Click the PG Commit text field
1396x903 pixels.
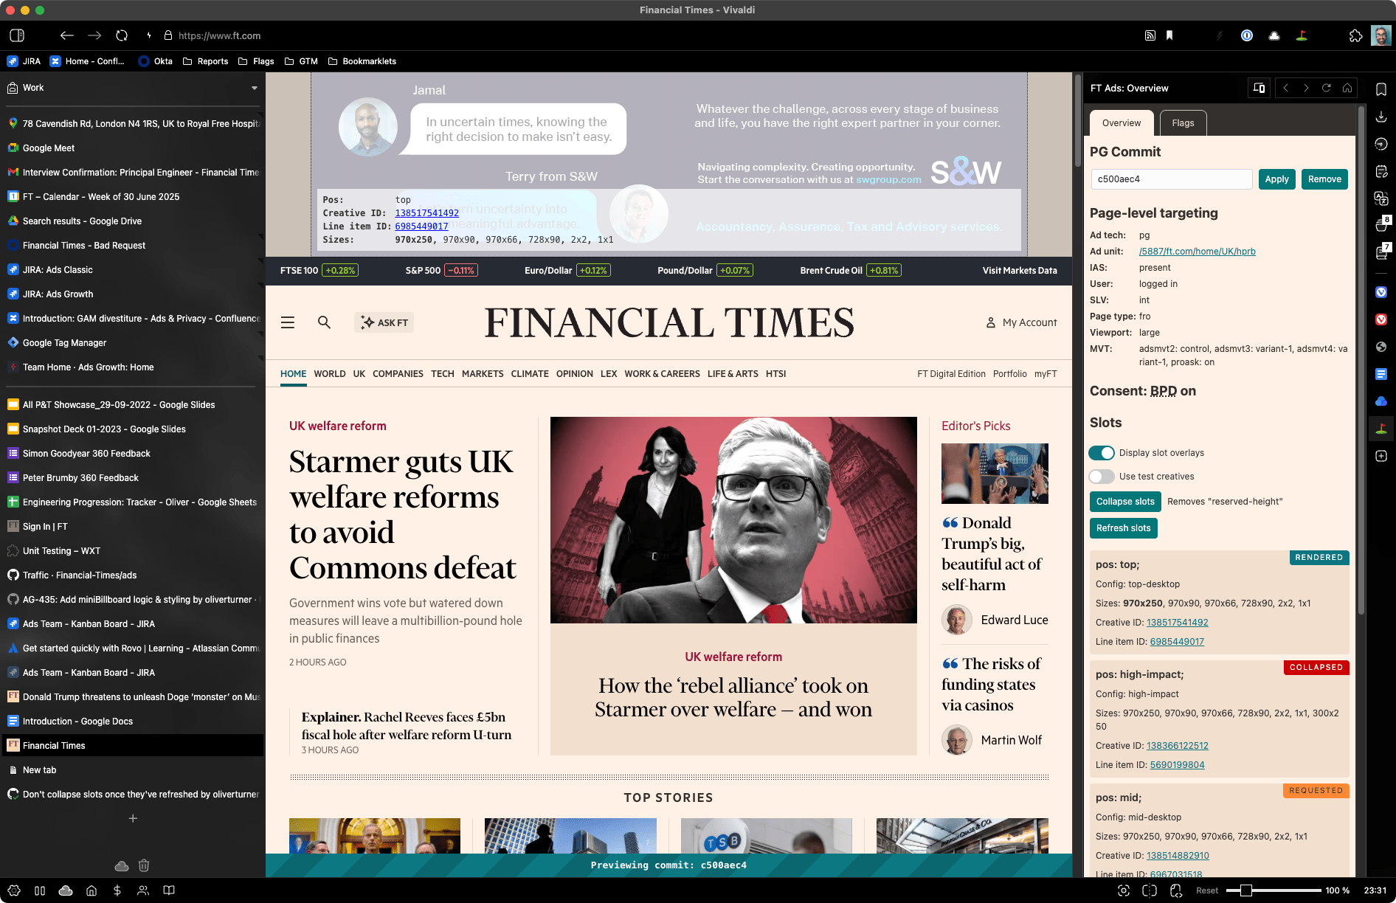point(1172,179)
